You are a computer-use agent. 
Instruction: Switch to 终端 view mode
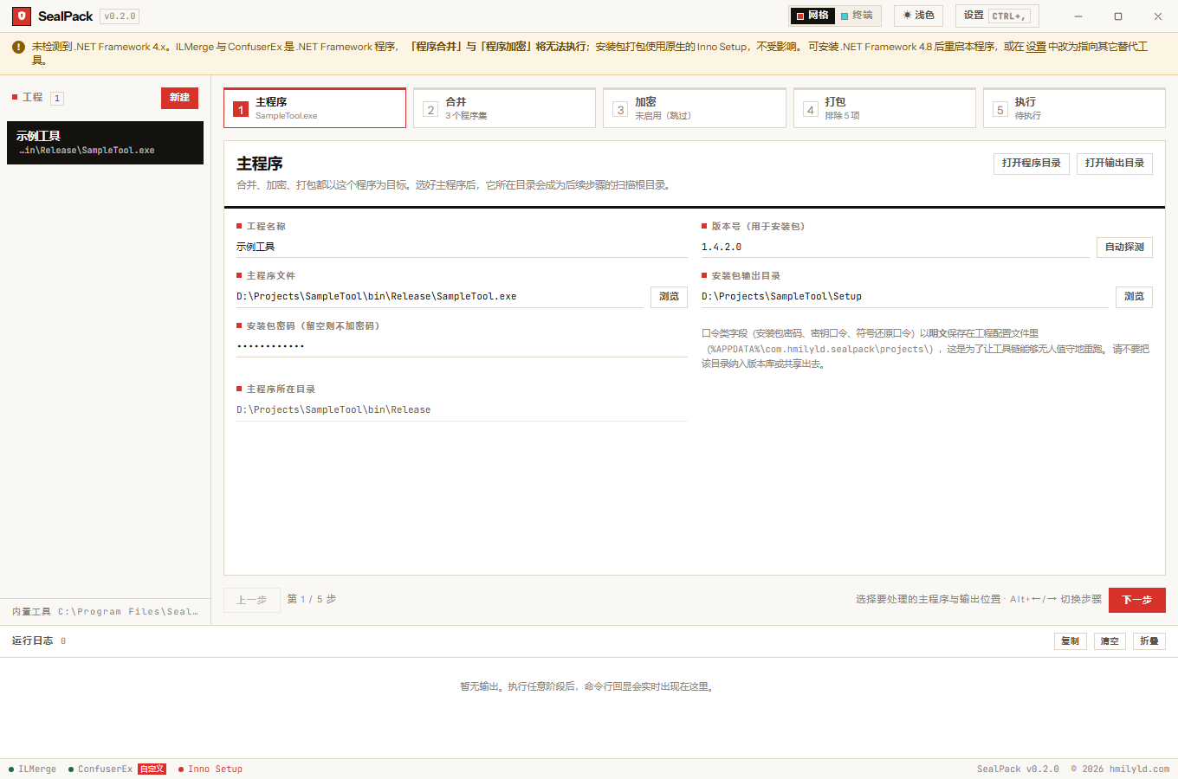tap(857, 16)
